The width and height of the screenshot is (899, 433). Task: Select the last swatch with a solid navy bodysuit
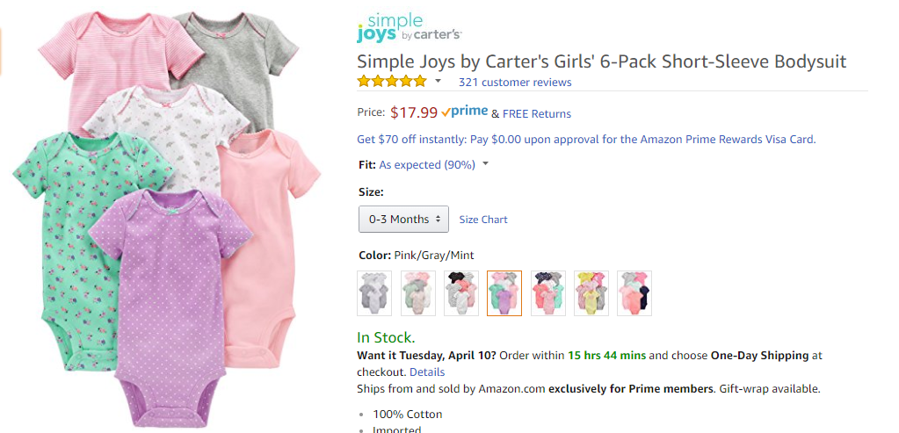[634, 292]
